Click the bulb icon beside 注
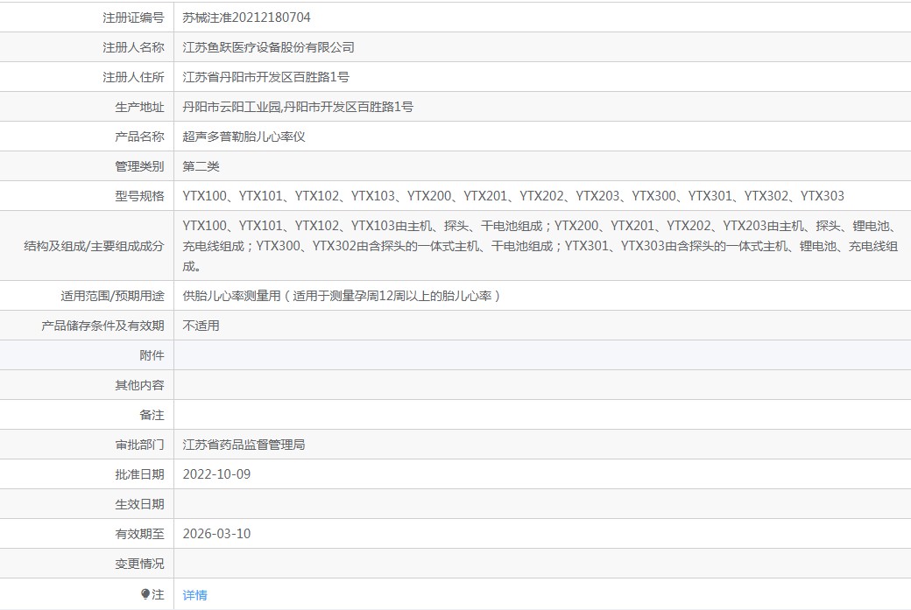Viewport: 911px width, 610px height. pos(145,593)
